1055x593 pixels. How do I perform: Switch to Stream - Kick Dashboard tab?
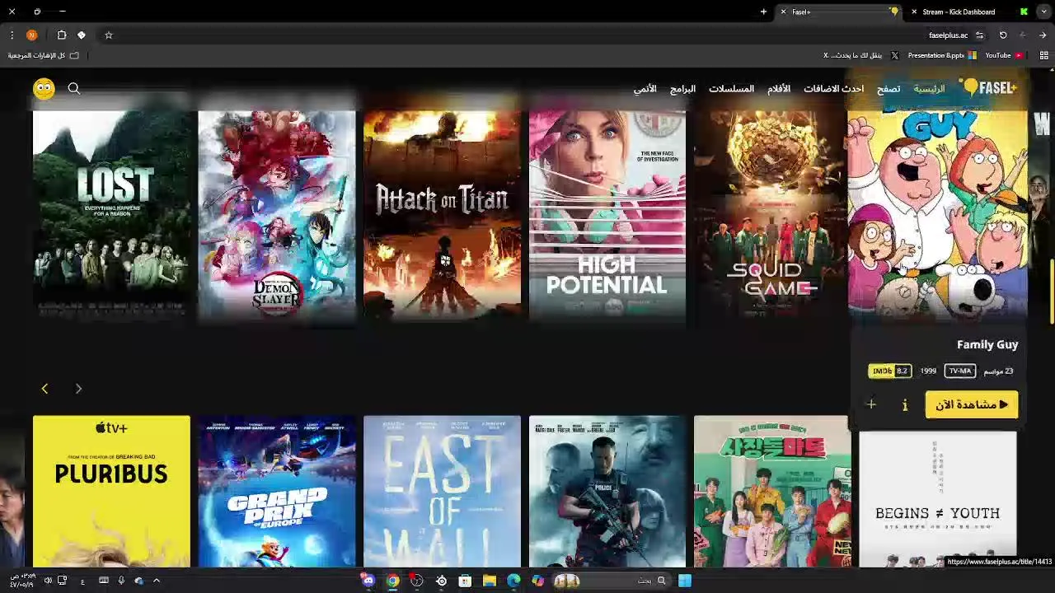969,12
